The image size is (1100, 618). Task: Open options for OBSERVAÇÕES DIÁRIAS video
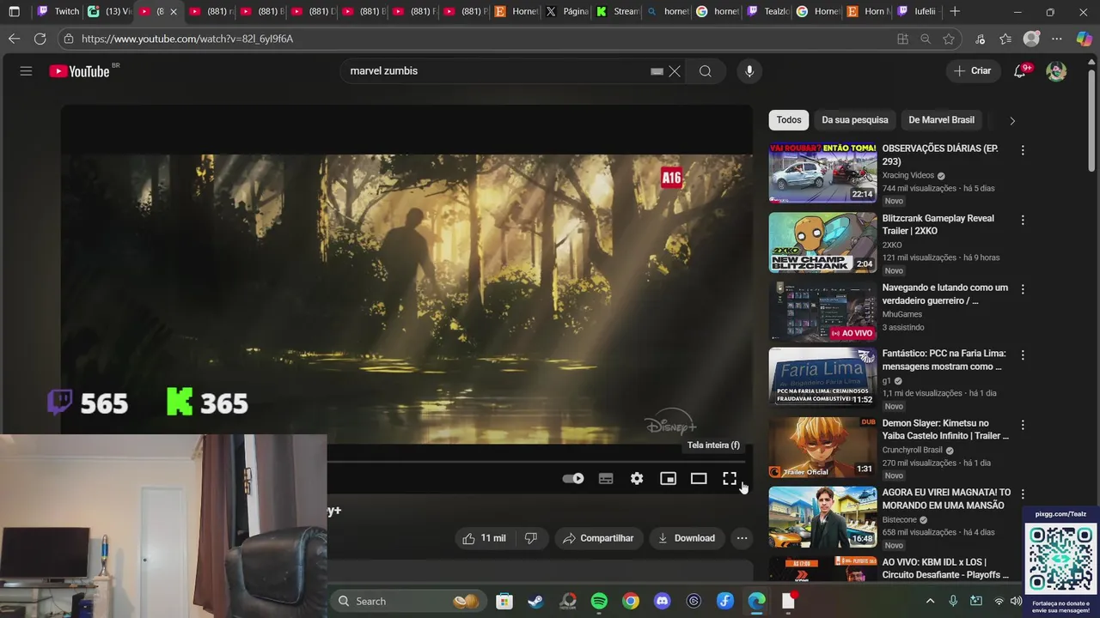(x=1023, y=150)
